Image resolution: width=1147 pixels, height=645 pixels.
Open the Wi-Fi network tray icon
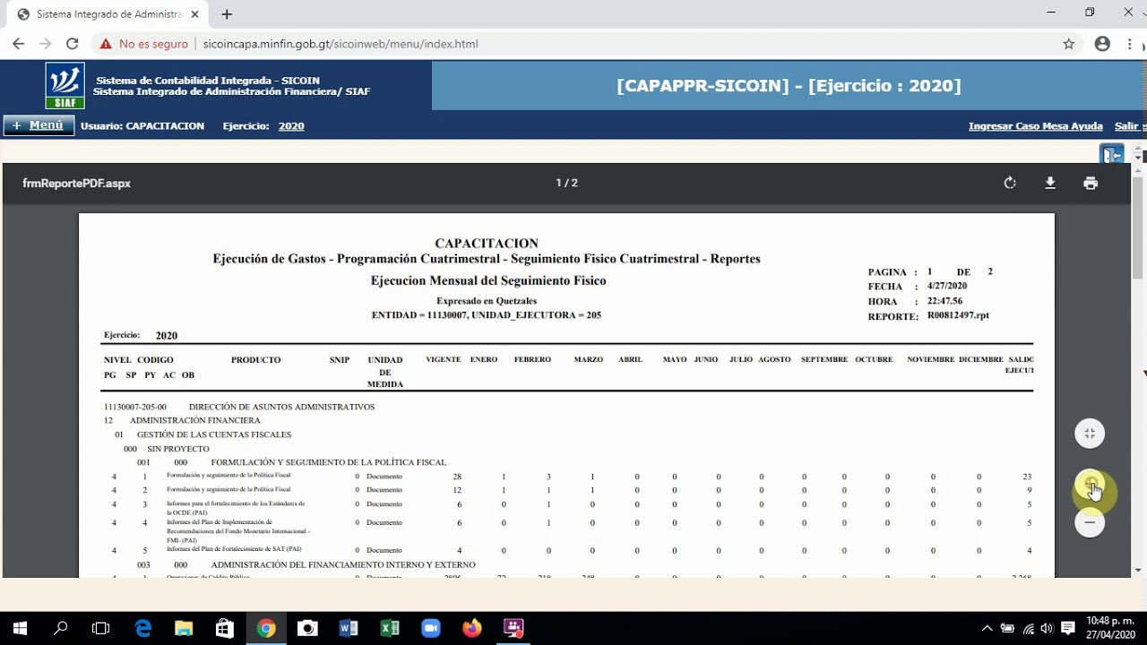point(1028,628)
